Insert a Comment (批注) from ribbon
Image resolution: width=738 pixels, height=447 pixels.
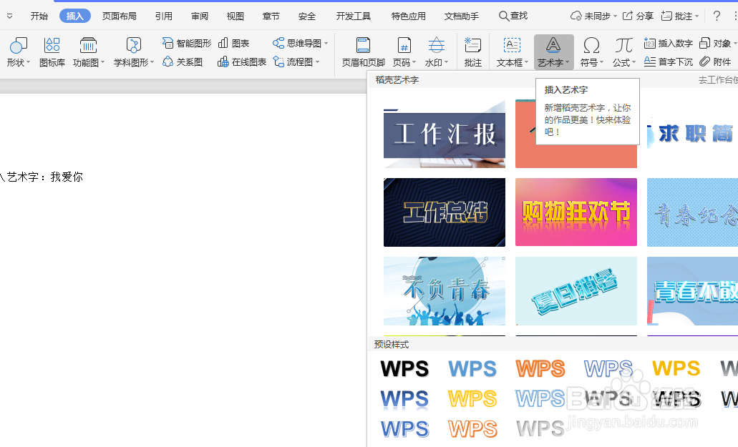click(x=472, y=51)
